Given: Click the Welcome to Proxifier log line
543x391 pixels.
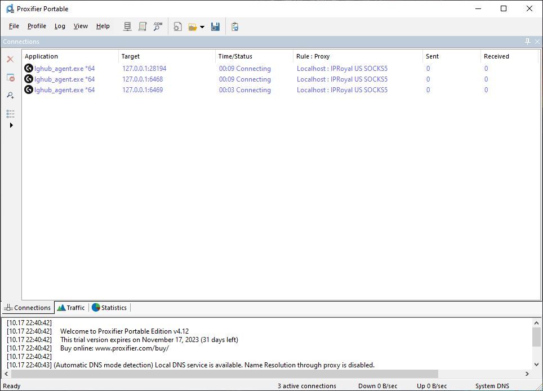Looking at the screenshot, I should coord(124,331).
